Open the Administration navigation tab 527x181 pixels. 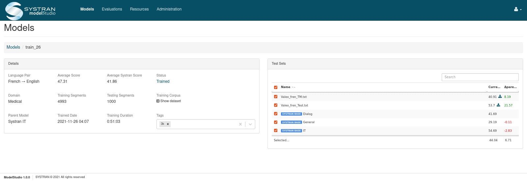point(169,9)
